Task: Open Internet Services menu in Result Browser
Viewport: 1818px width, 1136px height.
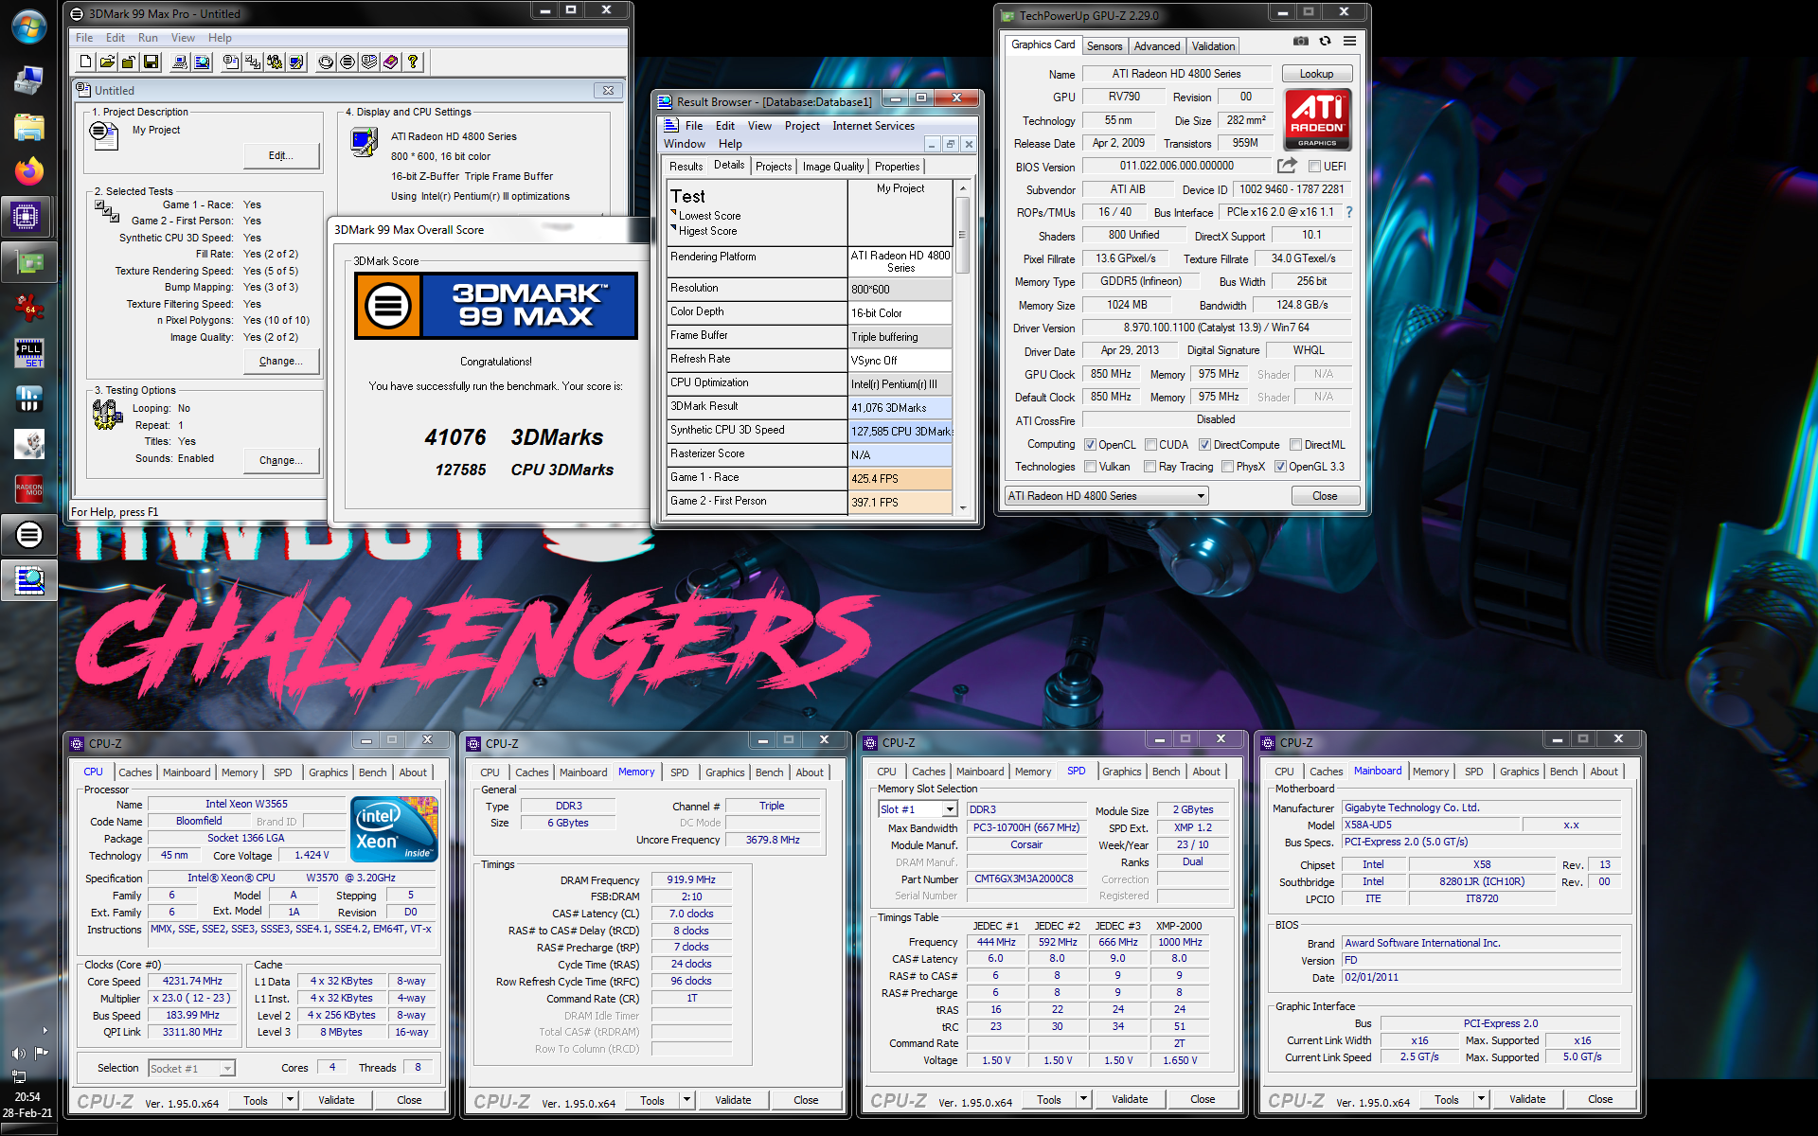Action: (873, 126)
